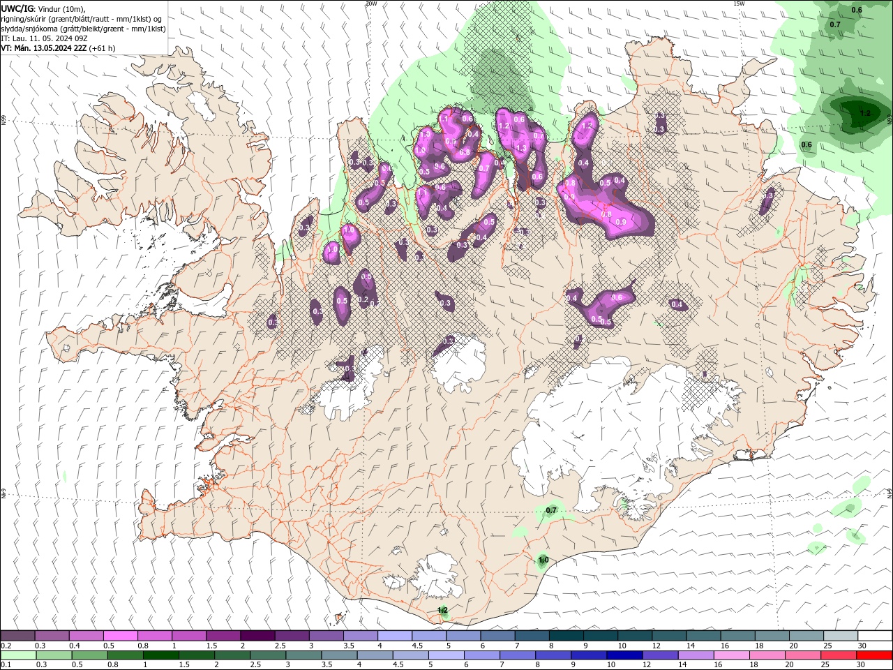Screen dimensions: 893x670
Task: Select the 'rigning/skúrir' legend description line
Action: pyautogui.click(x=82, y=18)
